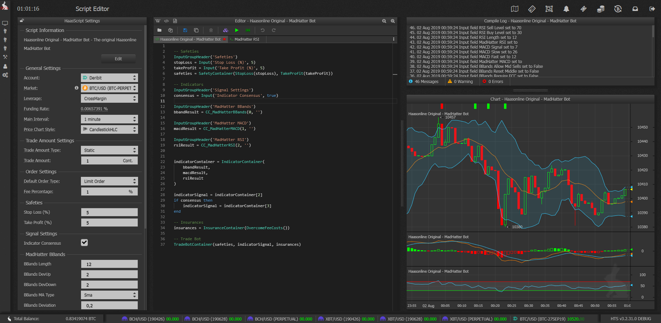Save script with blue floppy icon

pos(185,30)
